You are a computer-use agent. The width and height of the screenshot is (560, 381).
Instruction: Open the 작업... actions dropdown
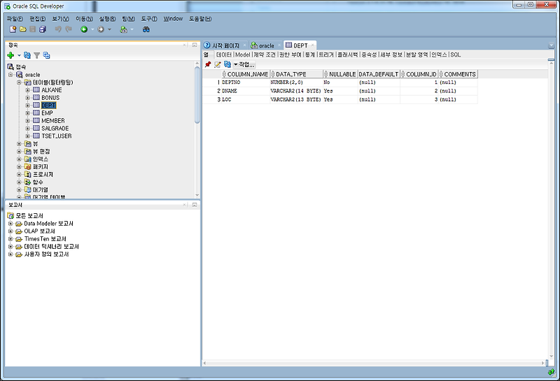[244, 64]
